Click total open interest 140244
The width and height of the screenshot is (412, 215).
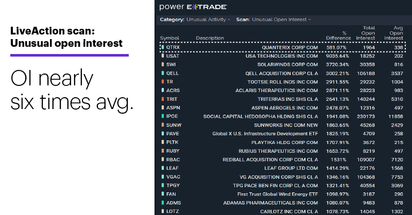[366, 99]
